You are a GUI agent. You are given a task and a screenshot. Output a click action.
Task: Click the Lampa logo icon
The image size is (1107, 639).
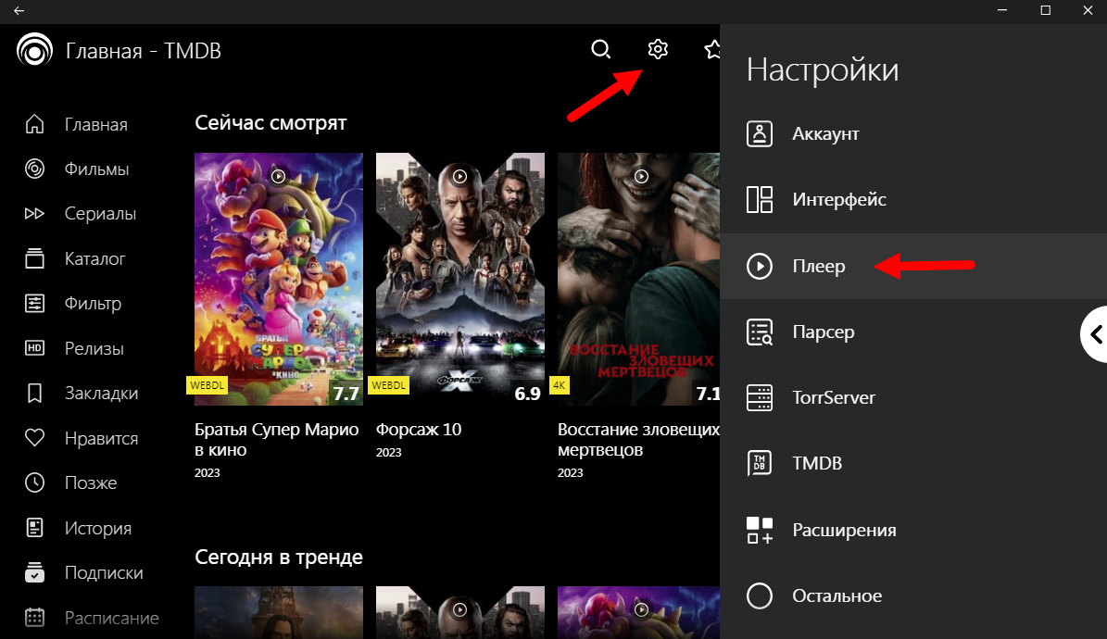[x=34, y=50]
